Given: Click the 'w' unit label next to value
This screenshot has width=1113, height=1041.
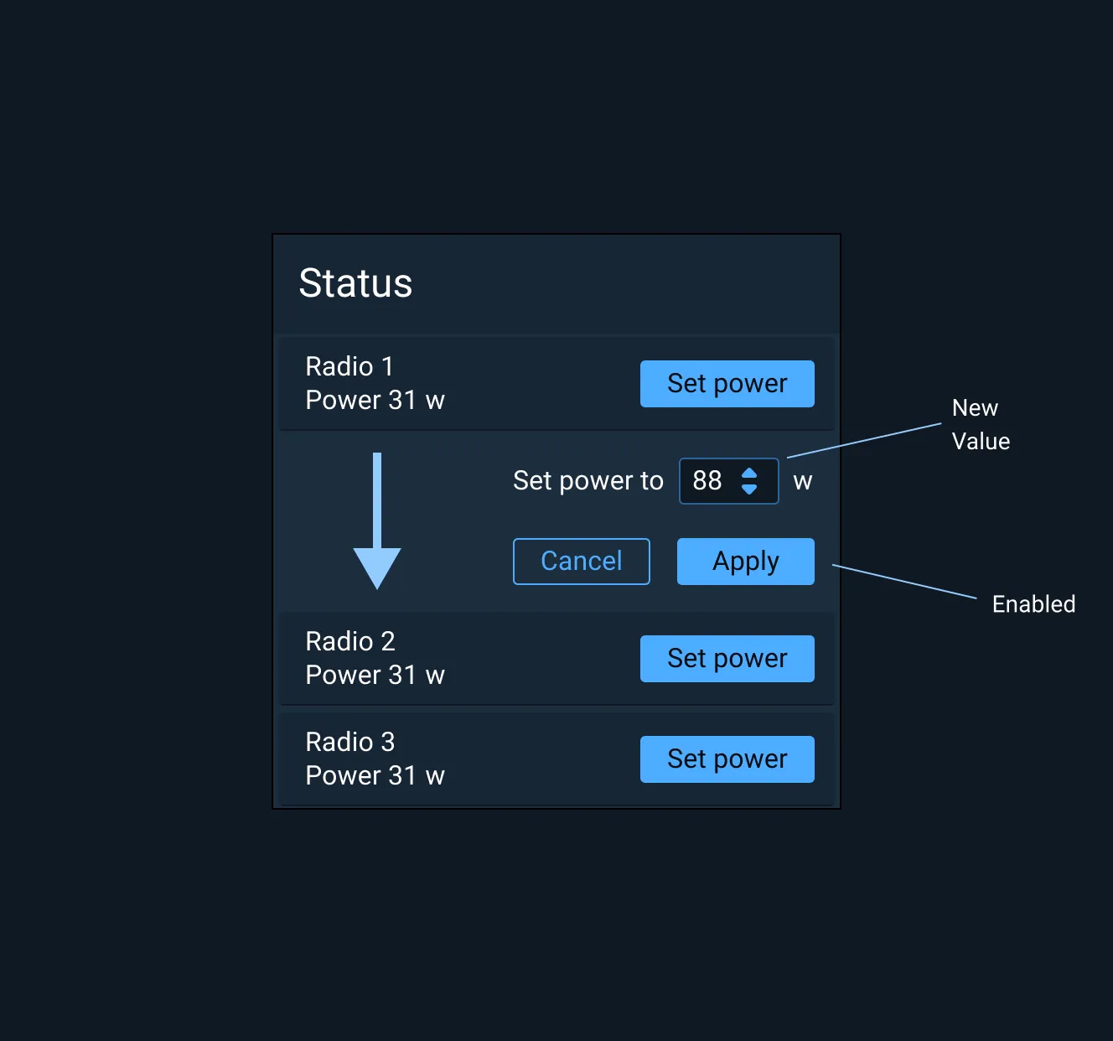Looking at the screenshot, I should point(803,481).
